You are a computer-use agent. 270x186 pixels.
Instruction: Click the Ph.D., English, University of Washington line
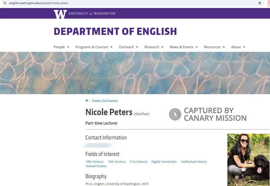117,184
